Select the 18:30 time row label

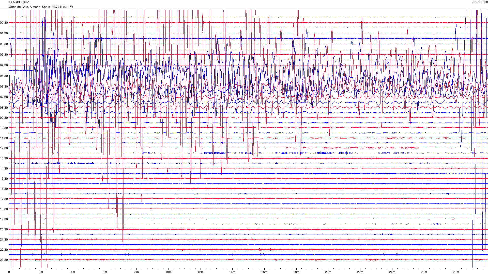click(4, 209)
